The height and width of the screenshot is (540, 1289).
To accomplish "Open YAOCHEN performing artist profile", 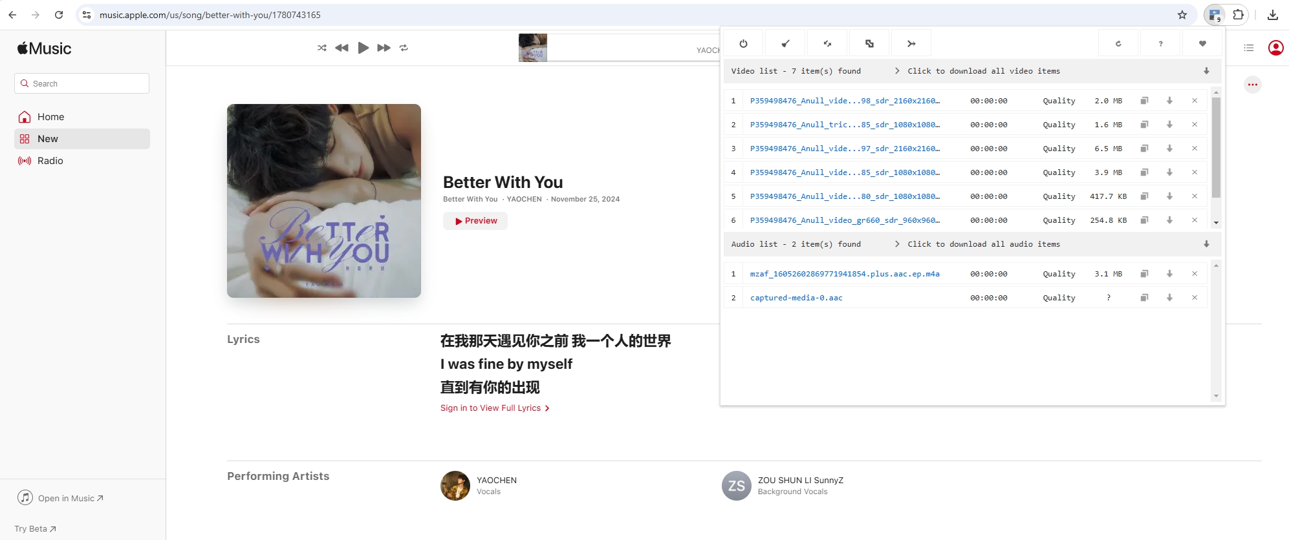I will [479, 486].
